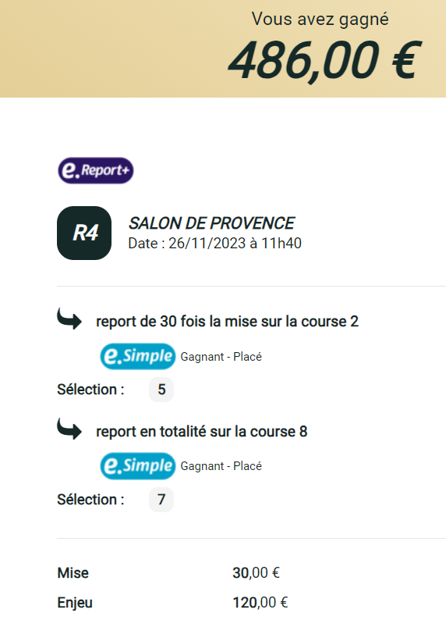Click the e.Simple badge under course 8

pyautogui.click(x=138, y=466)
